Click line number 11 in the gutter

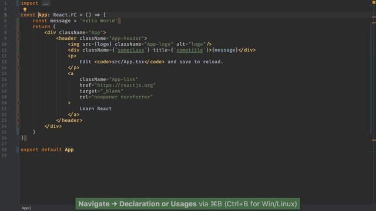click(4, 50)
